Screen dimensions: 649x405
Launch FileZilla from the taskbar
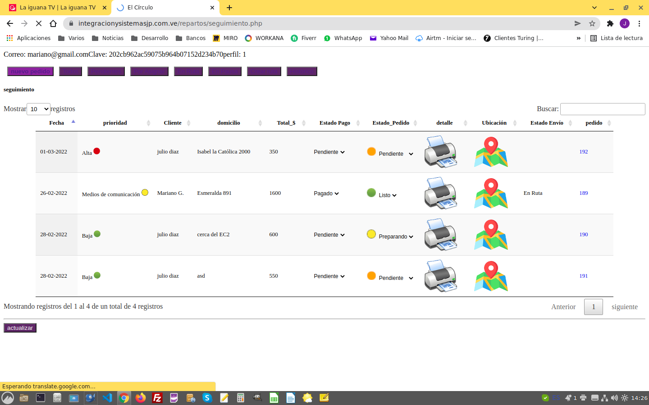point(157,398)
